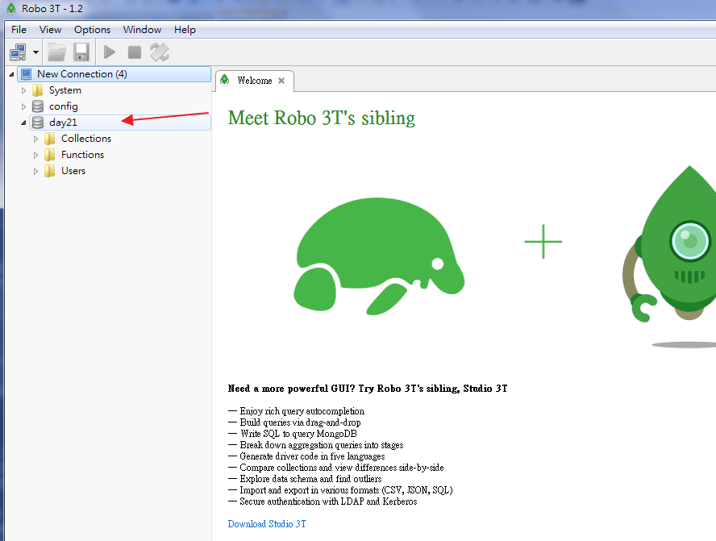The height and width of the screenshot is (541, 716).
Task: Collapse the New Connection (4) node
Action: point(12,74)
